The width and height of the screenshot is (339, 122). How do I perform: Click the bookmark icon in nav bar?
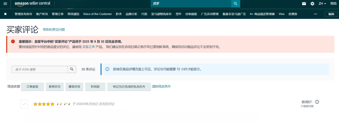tap(5, 14)
